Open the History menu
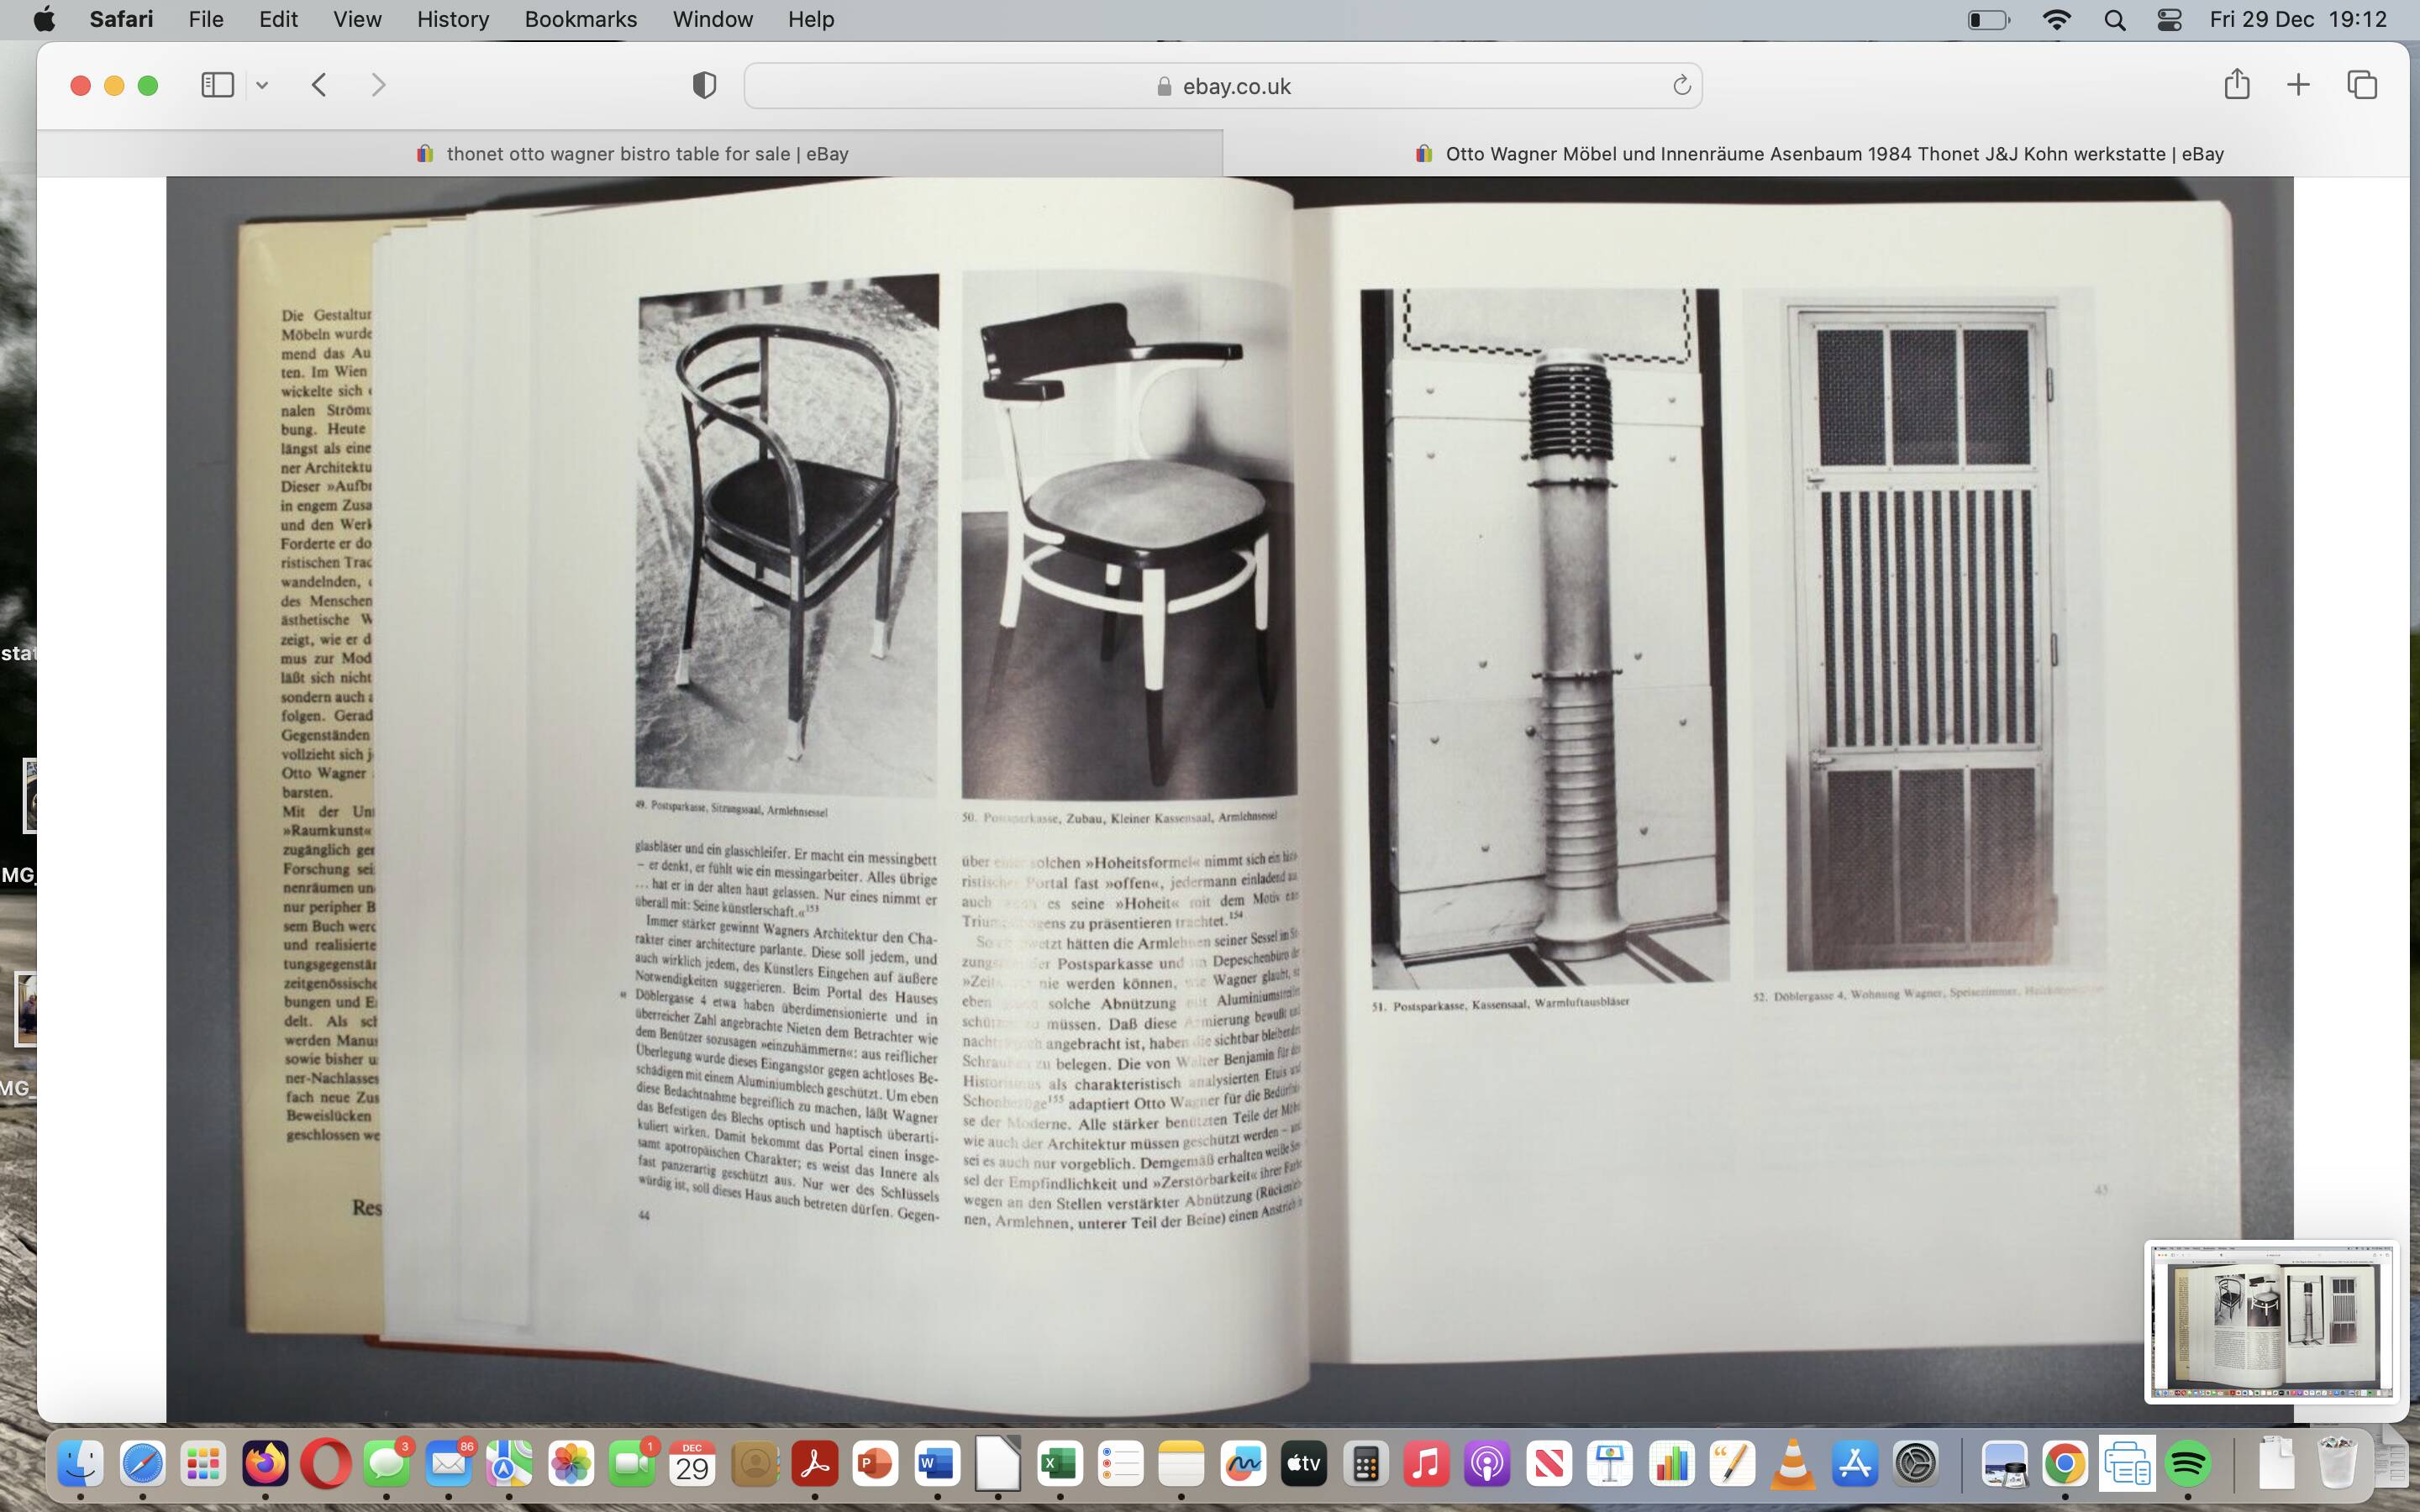This screenshot has height=1512, width=2420. [x=453, y=19]
